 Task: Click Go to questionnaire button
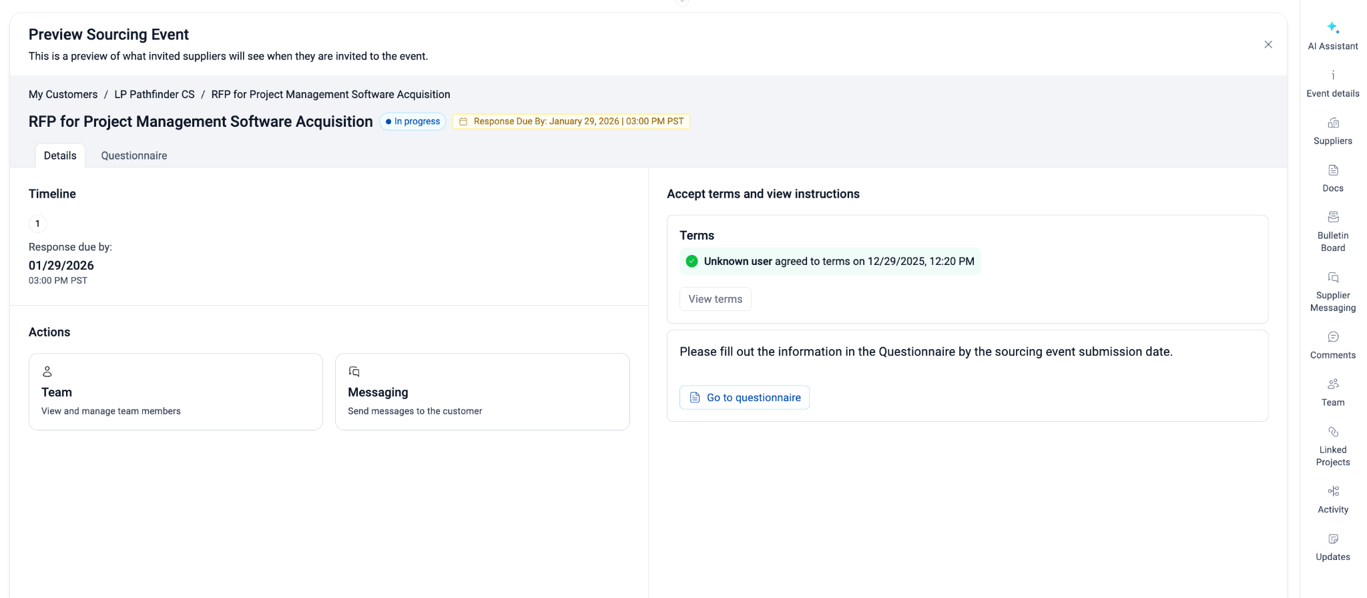click(744, 397)
